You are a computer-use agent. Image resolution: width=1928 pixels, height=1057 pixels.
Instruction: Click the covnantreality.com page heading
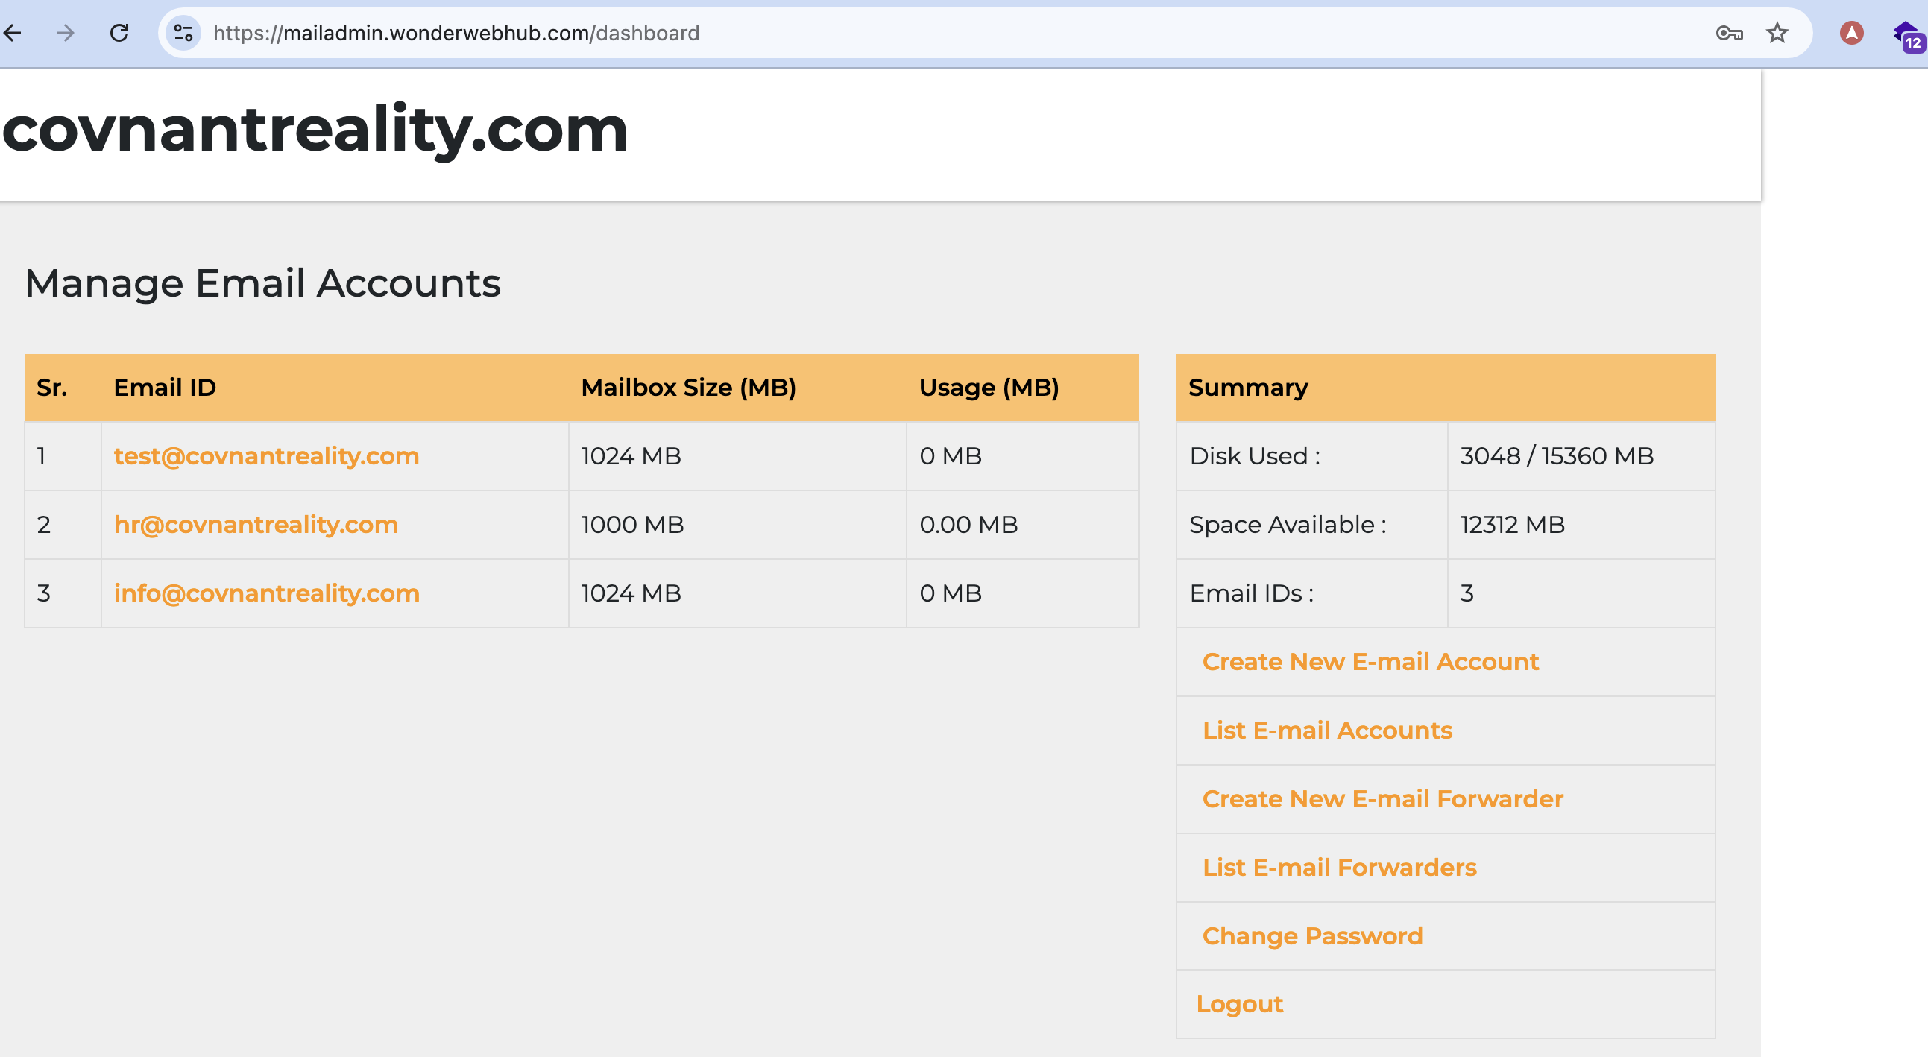click(x=315, y=130)
